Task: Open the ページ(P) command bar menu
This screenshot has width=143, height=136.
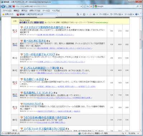Action: click(104, 14)
